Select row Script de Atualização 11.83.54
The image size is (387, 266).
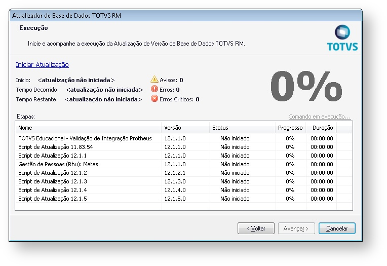click(x=184, y=147)
